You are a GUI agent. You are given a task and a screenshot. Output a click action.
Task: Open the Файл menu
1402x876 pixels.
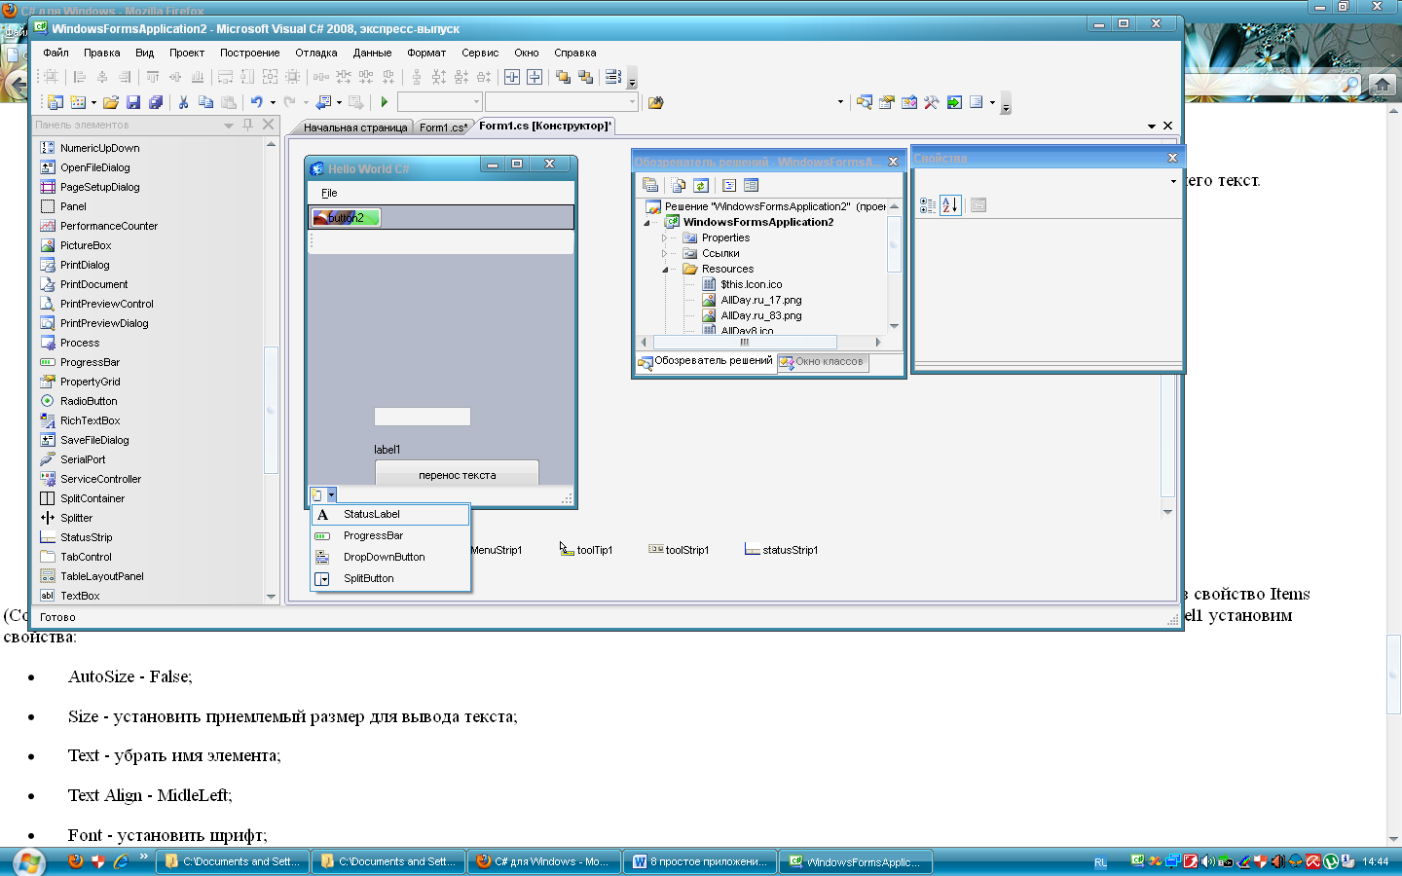55,53
